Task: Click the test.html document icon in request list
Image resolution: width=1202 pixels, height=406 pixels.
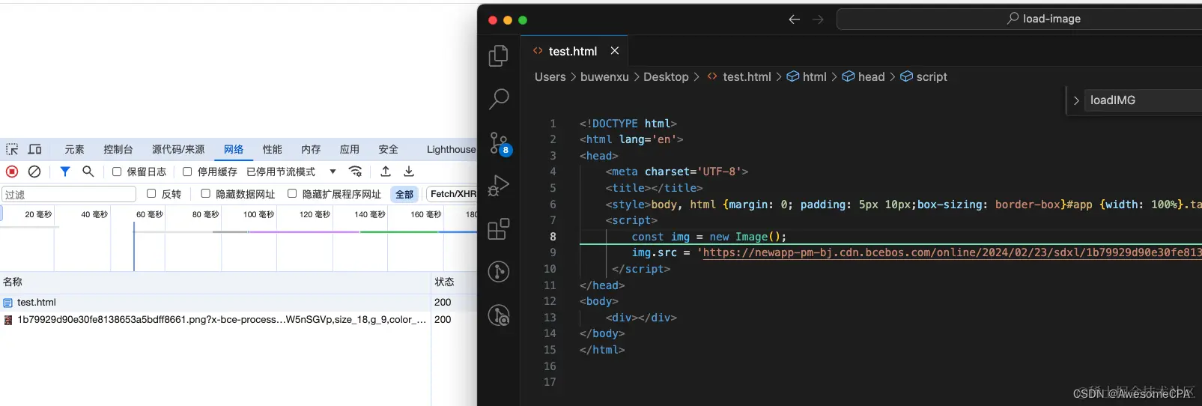Action: pyautogui.click(x=8, y=303)
